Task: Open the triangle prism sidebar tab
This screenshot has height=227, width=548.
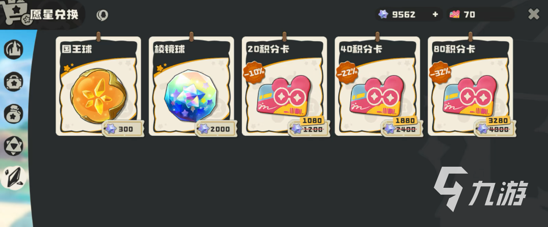Action: coord(14,146)
